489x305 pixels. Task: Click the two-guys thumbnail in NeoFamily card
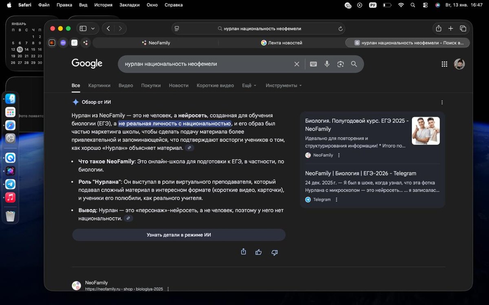[x=425, y=131]
